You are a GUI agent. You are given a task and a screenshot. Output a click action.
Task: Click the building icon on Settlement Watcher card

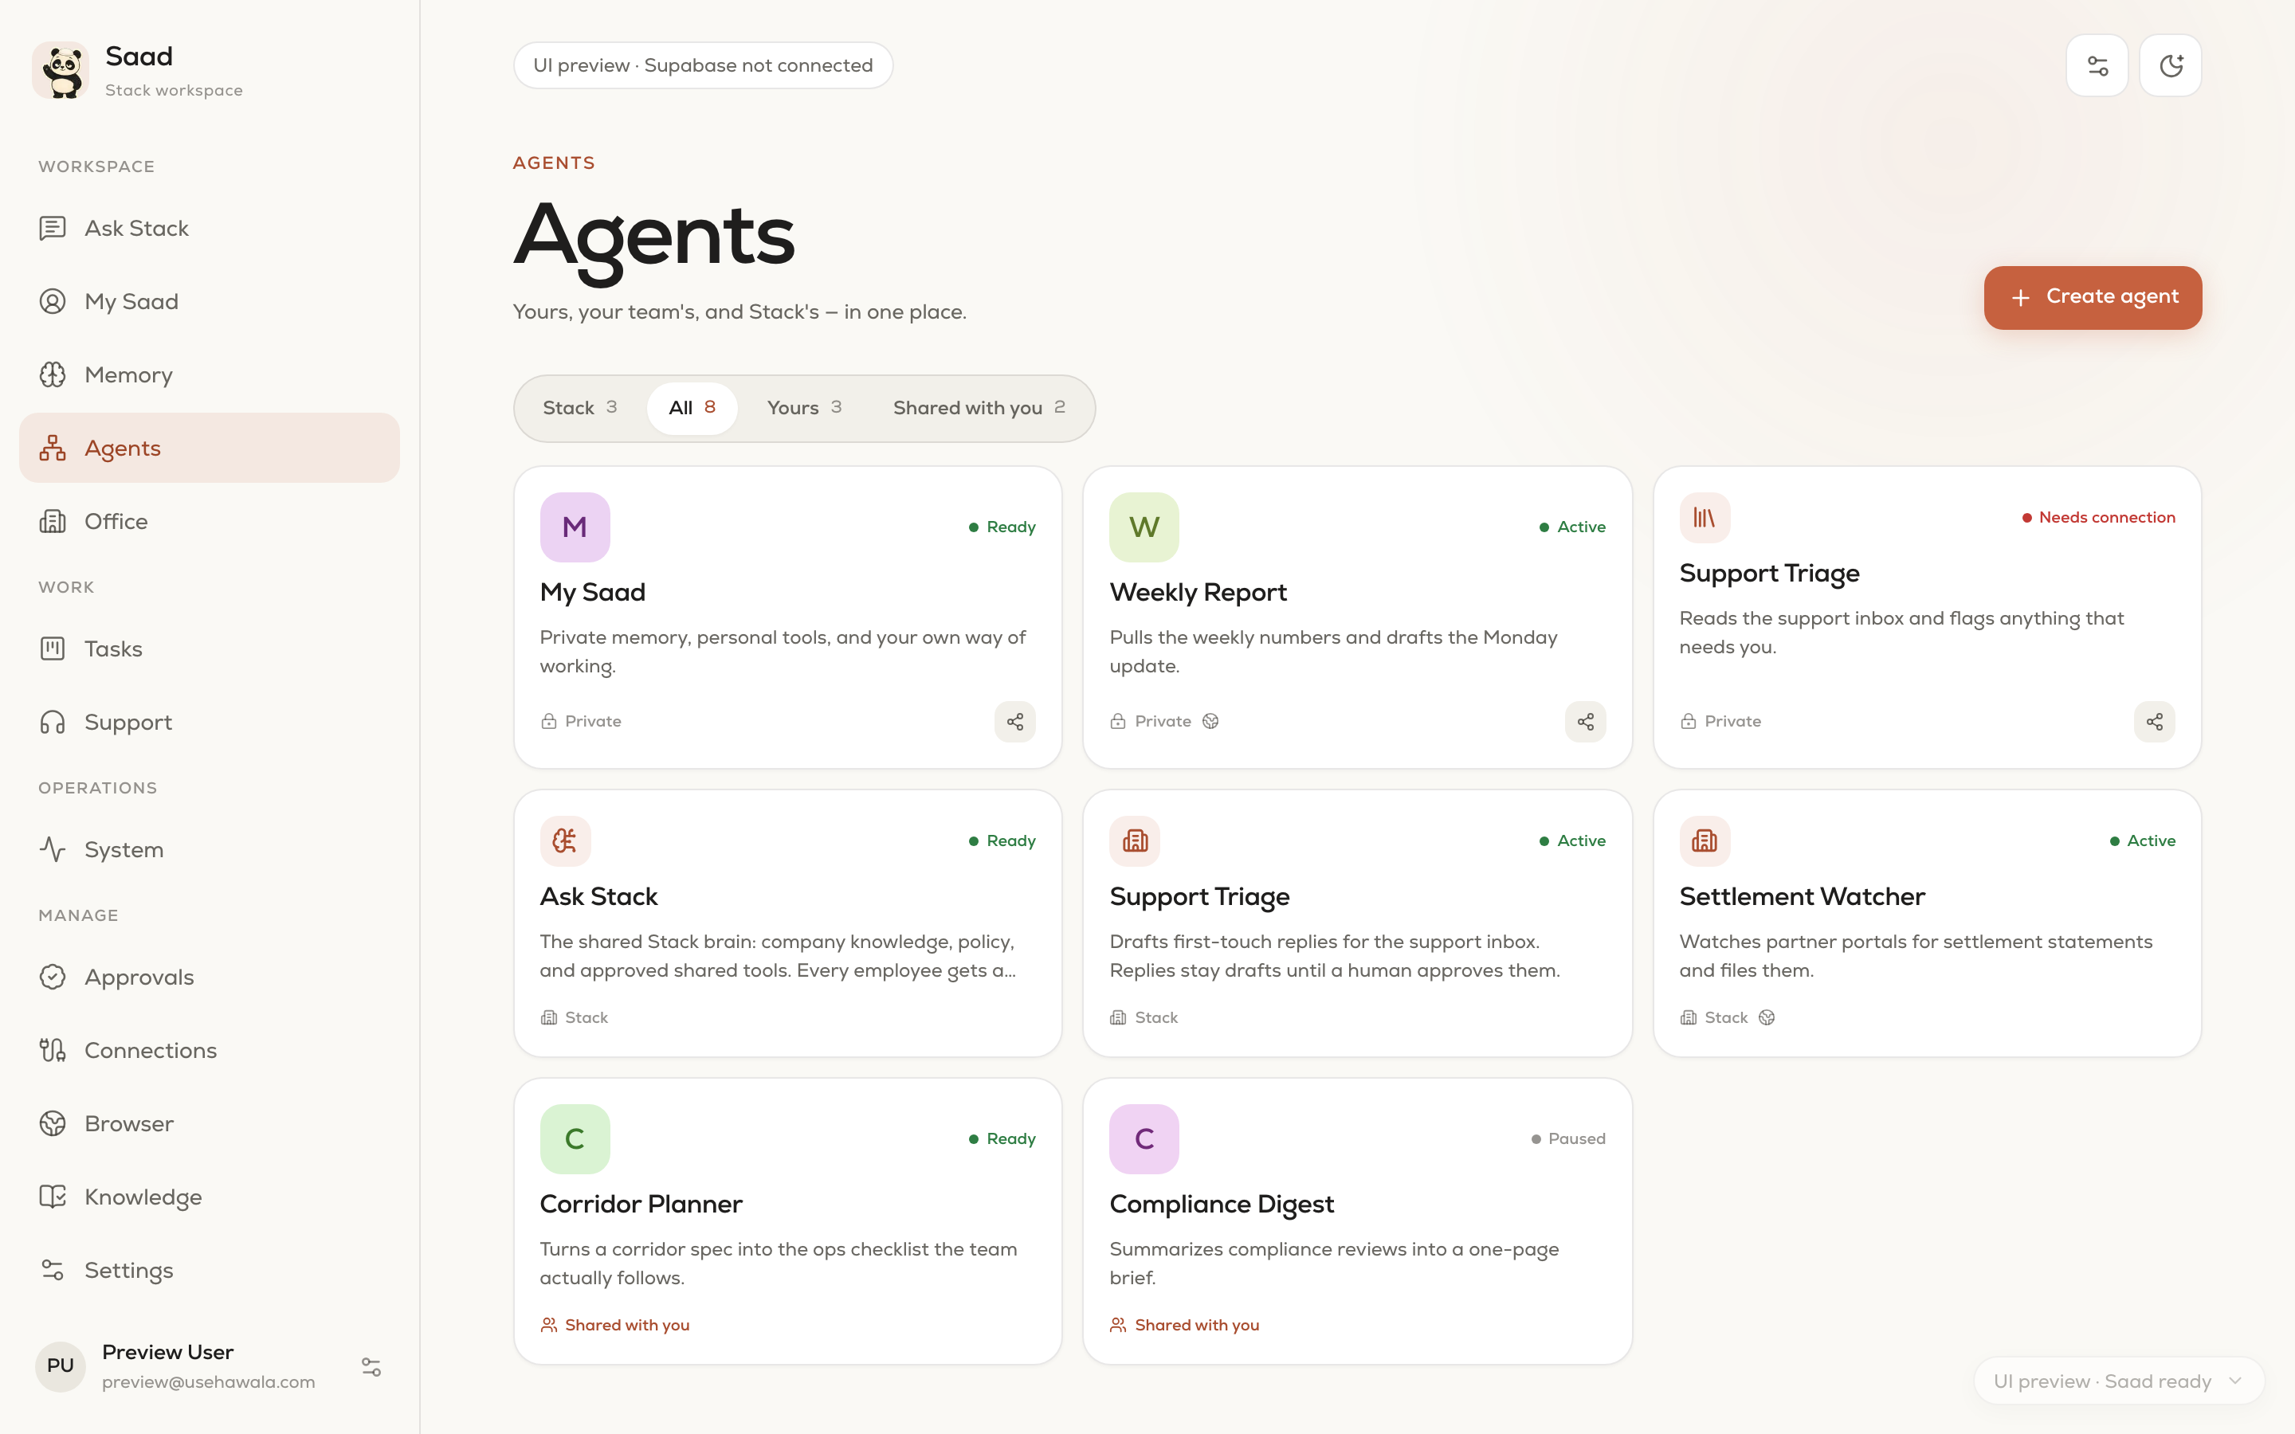[1705, 841]
